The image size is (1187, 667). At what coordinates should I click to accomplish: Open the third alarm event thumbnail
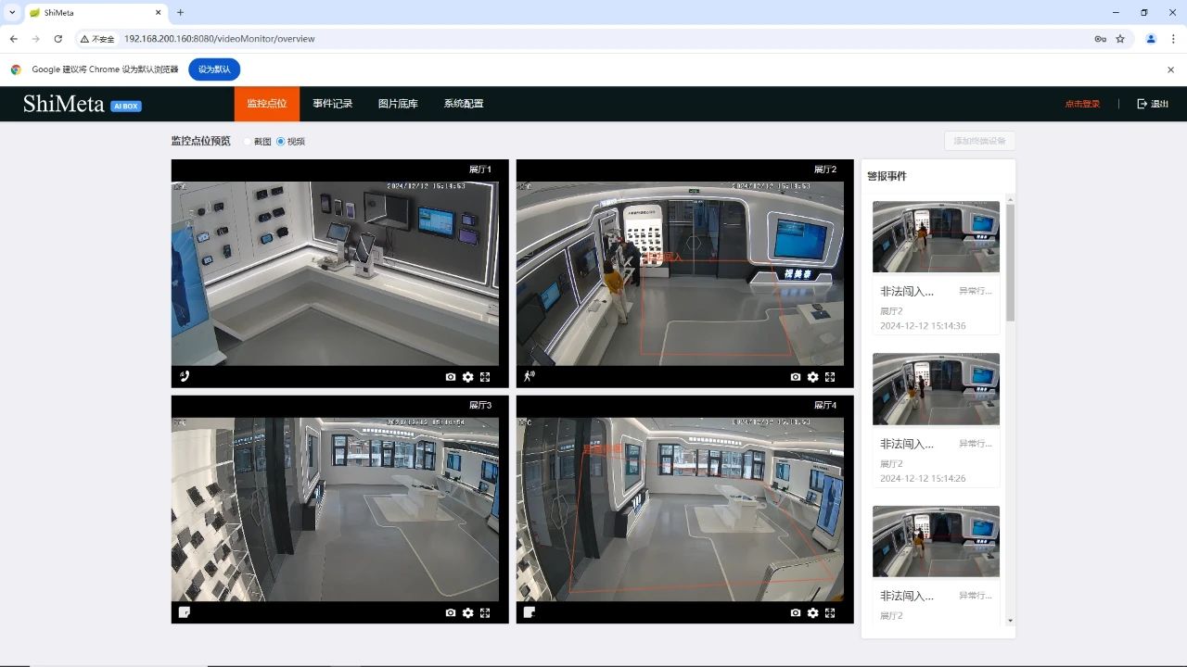tap(937, 541)
